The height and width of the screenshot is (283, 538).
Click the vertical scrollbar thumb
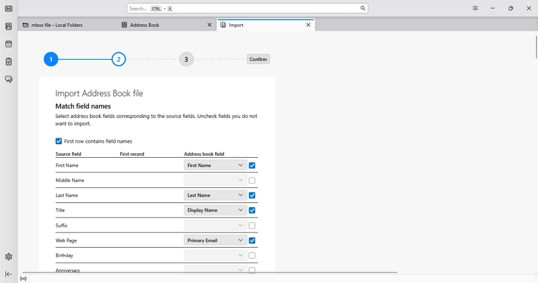coord(536,47)
